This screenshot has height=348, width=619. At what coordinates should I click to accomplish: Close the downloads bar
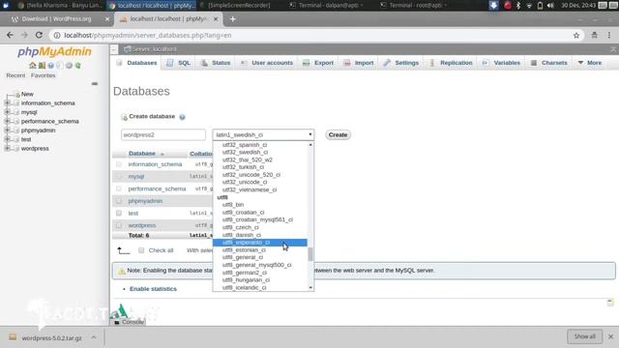point(610,336)
